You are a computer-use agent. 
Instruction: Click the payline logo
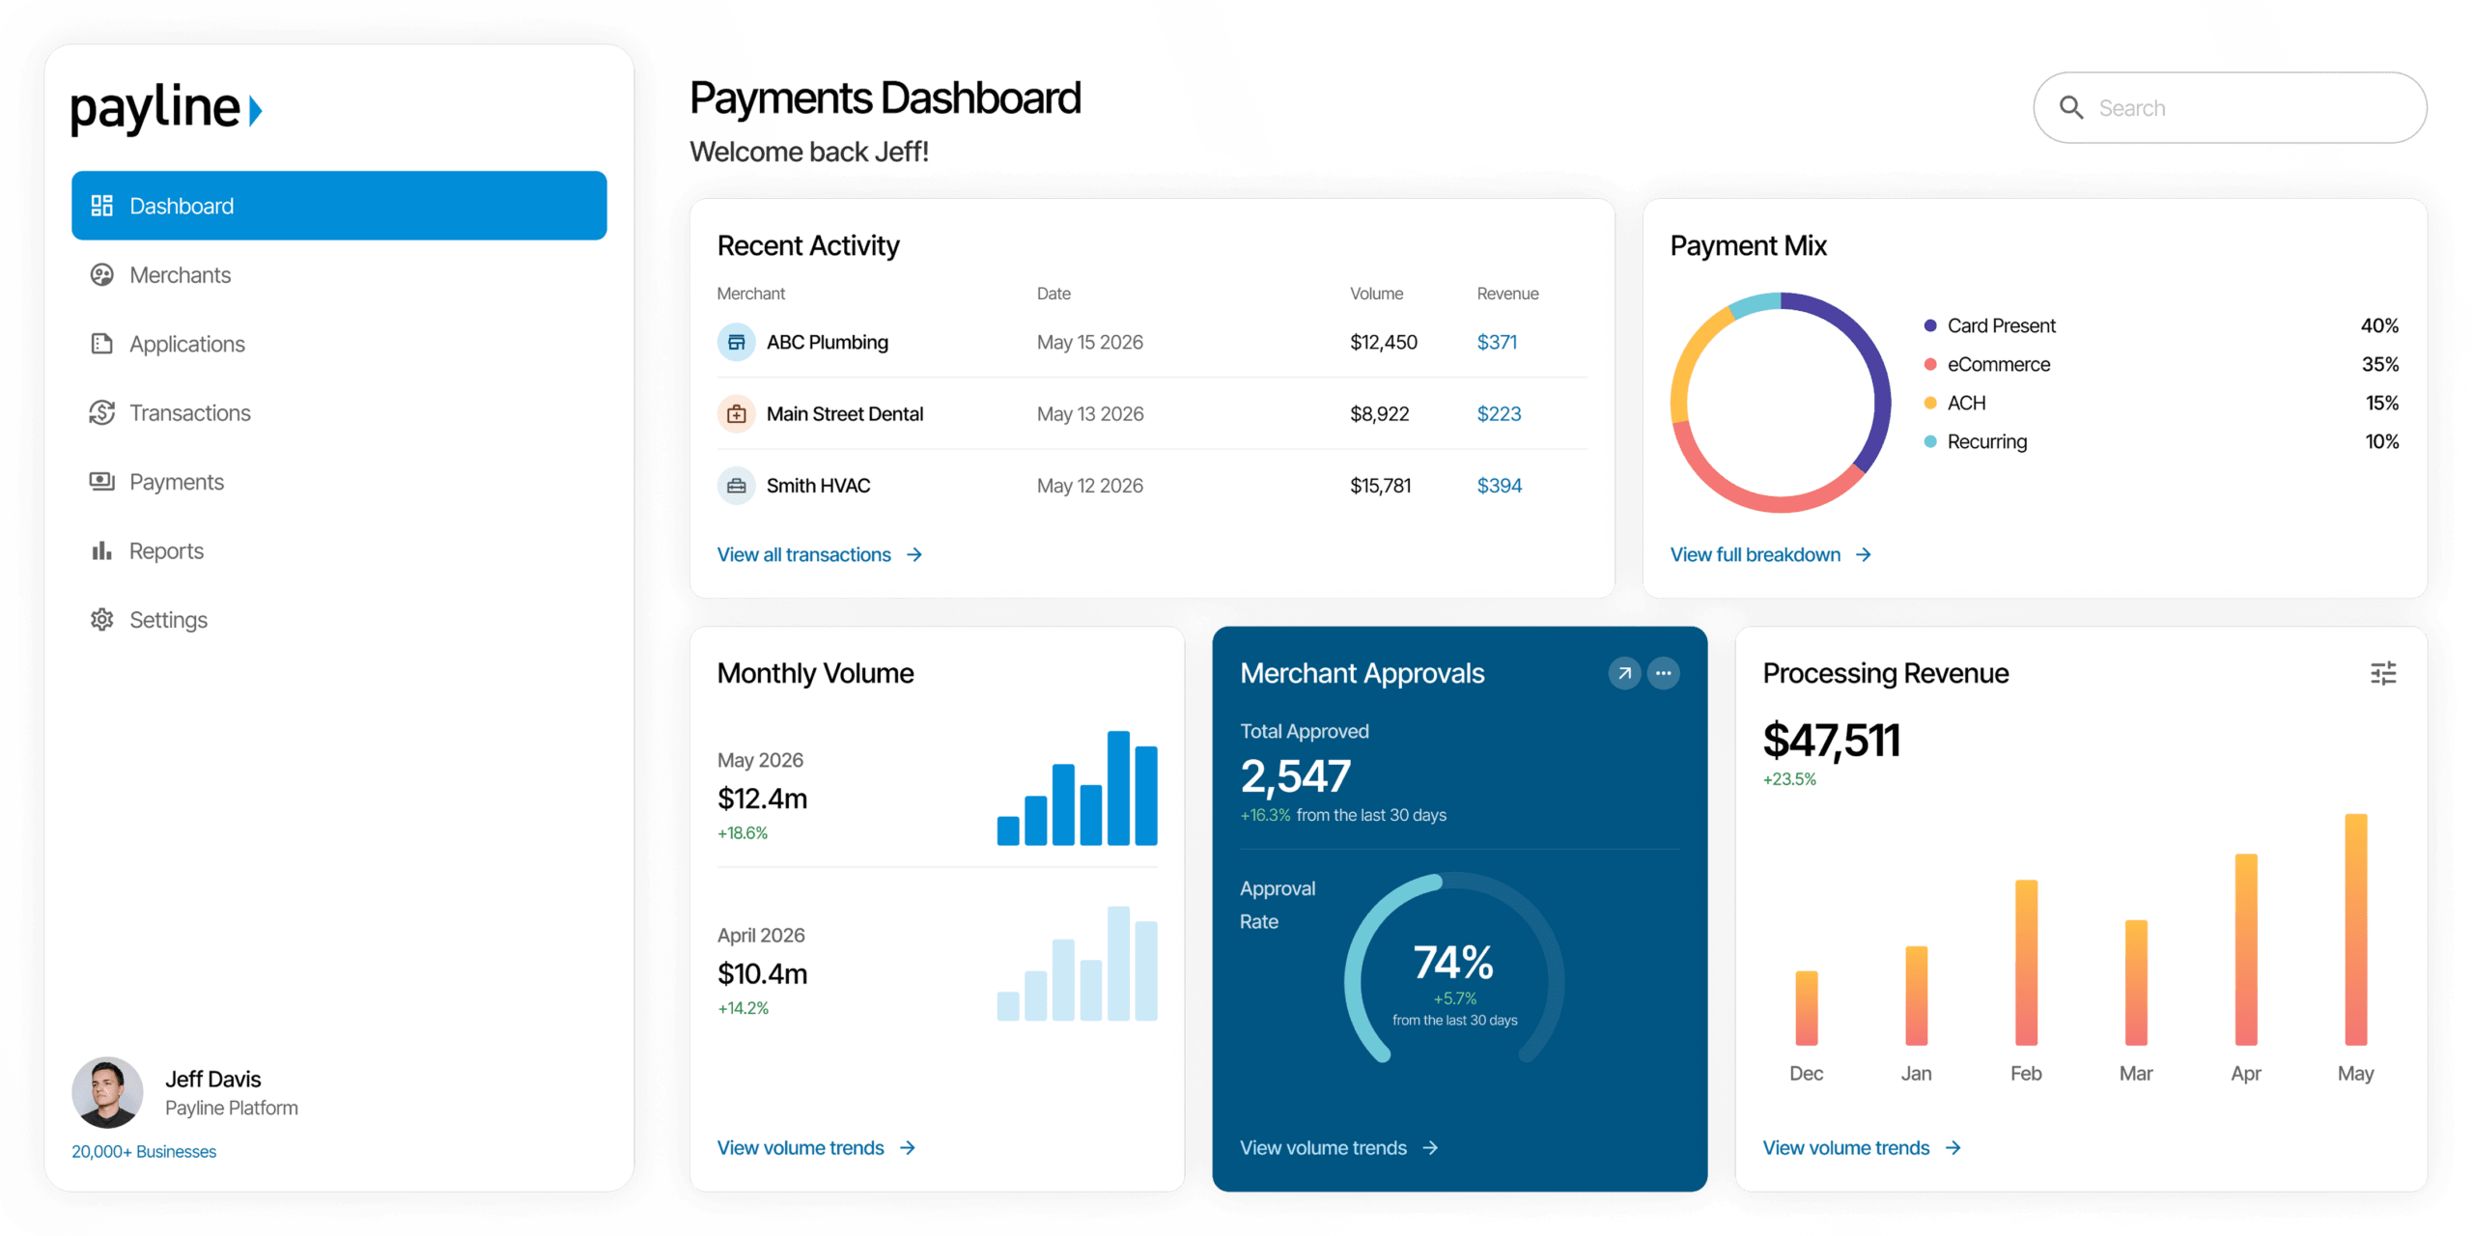[x=166, y=108]
